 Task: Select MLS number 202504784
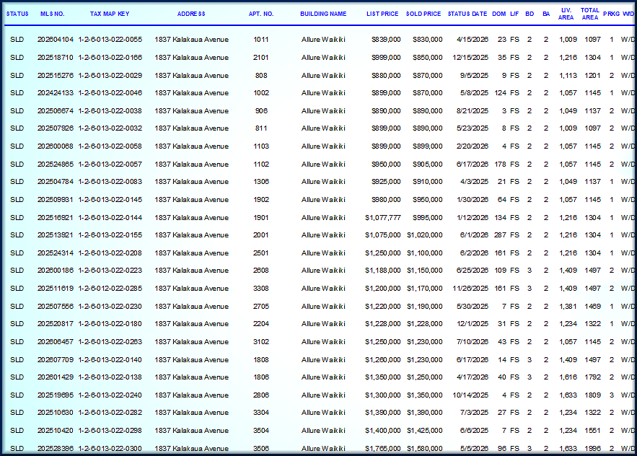[56, 181]
